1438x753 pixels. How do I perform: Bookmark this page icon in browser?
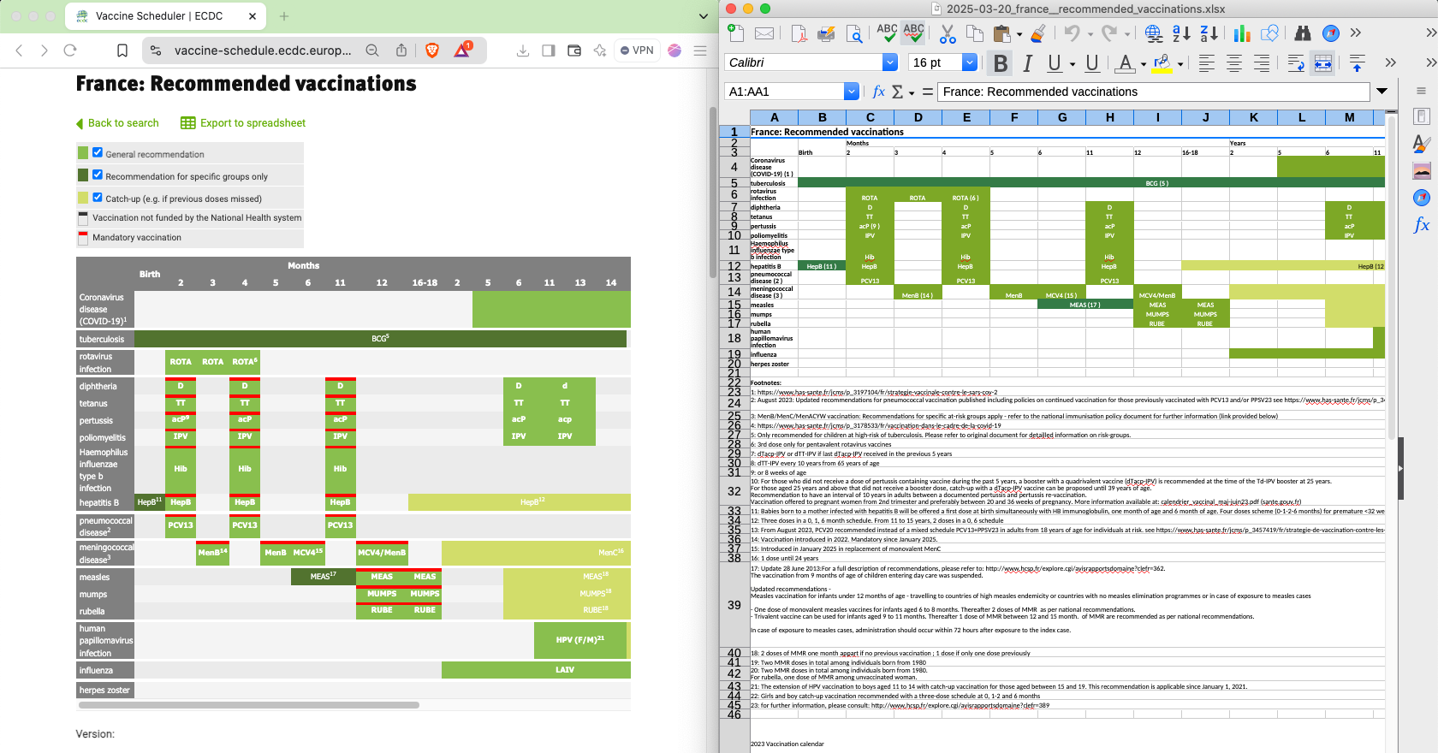tap(122, 50)
